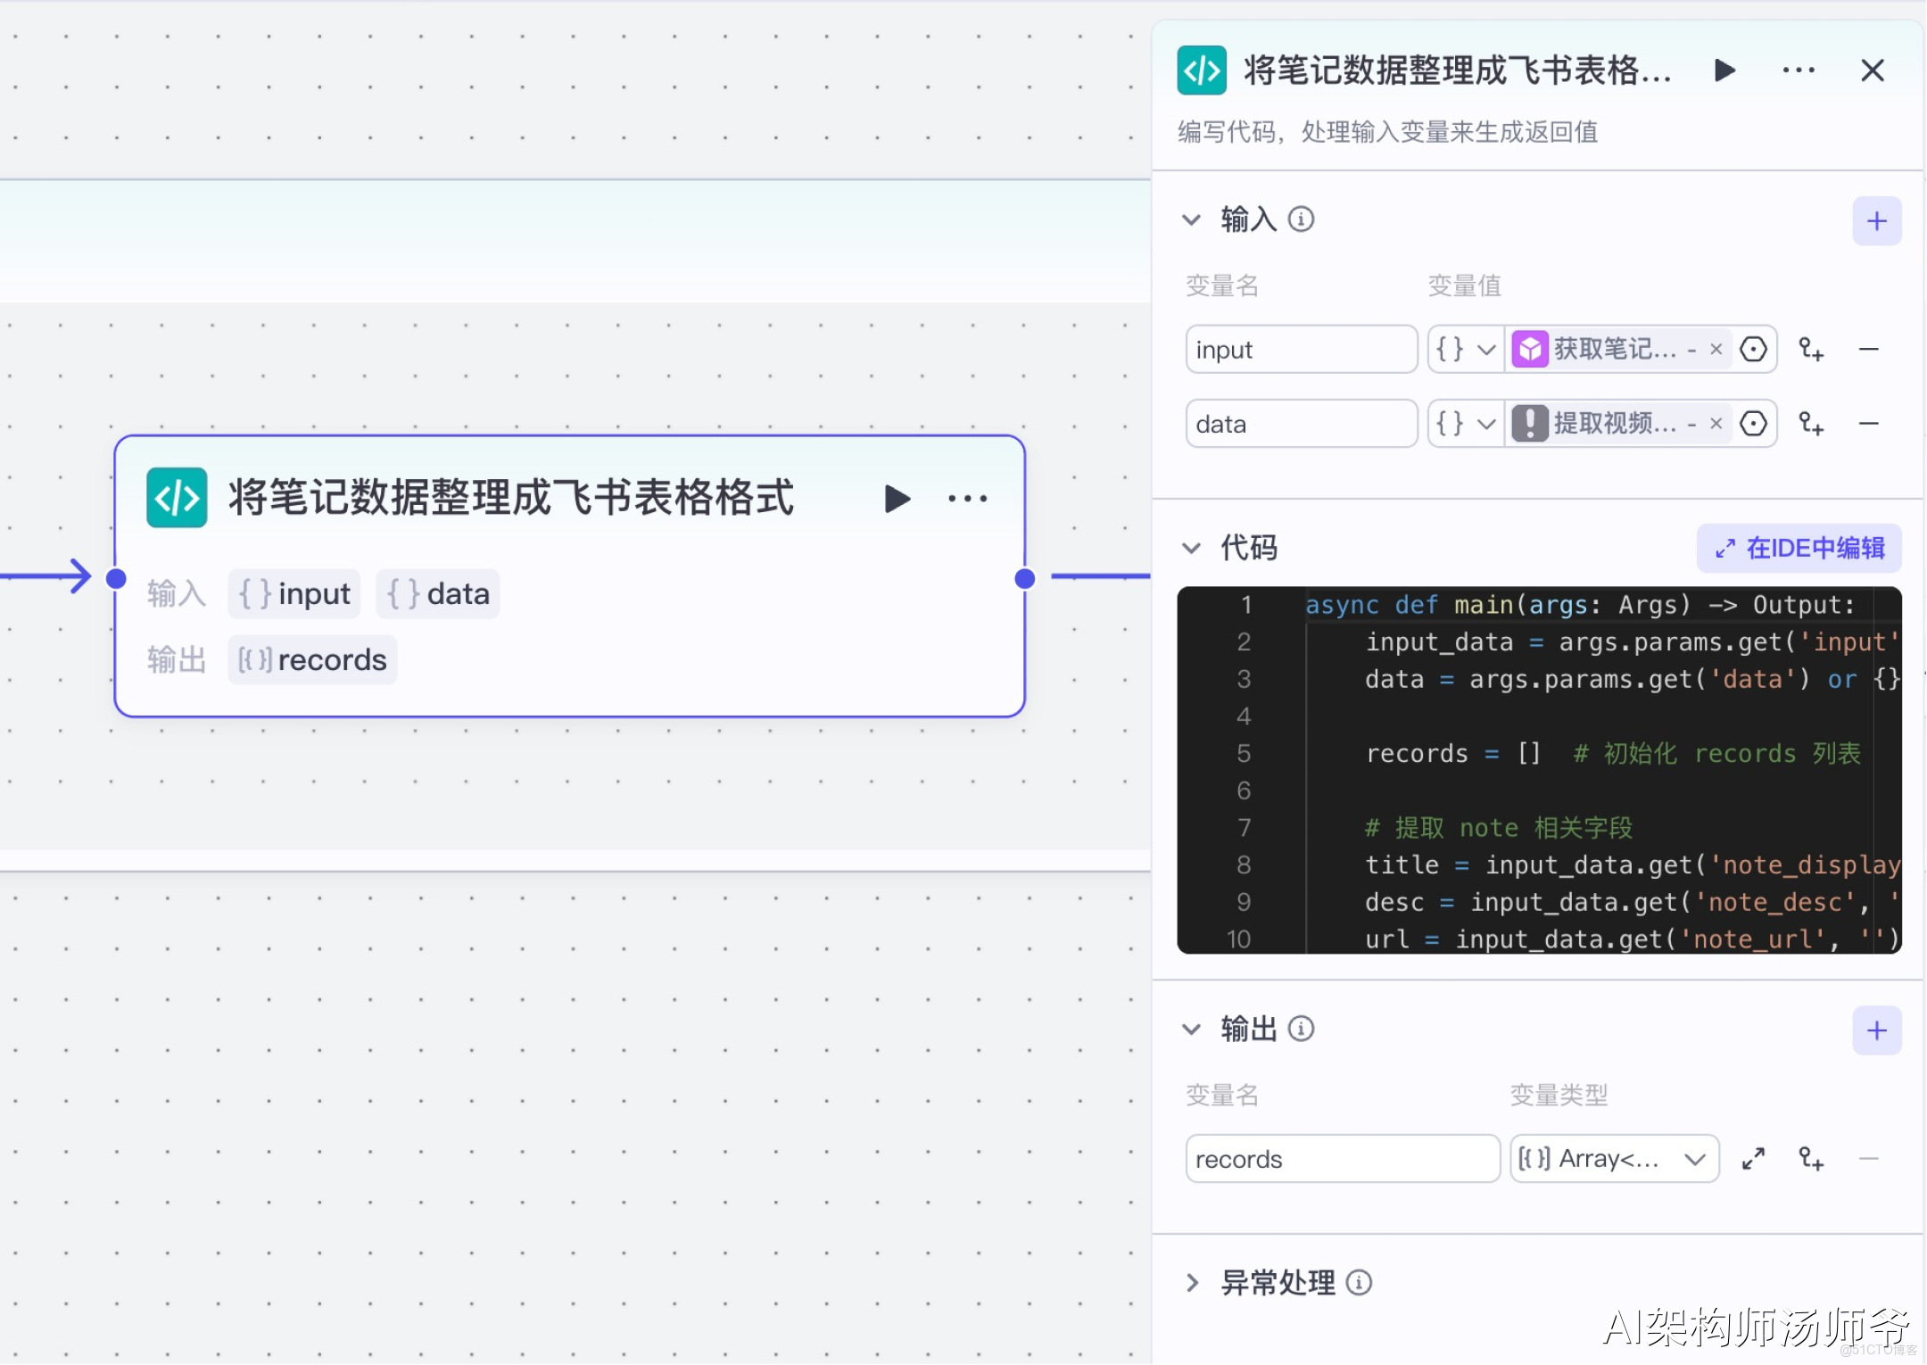Click hexagon reference icon on data row

[x=1753, y=424]
